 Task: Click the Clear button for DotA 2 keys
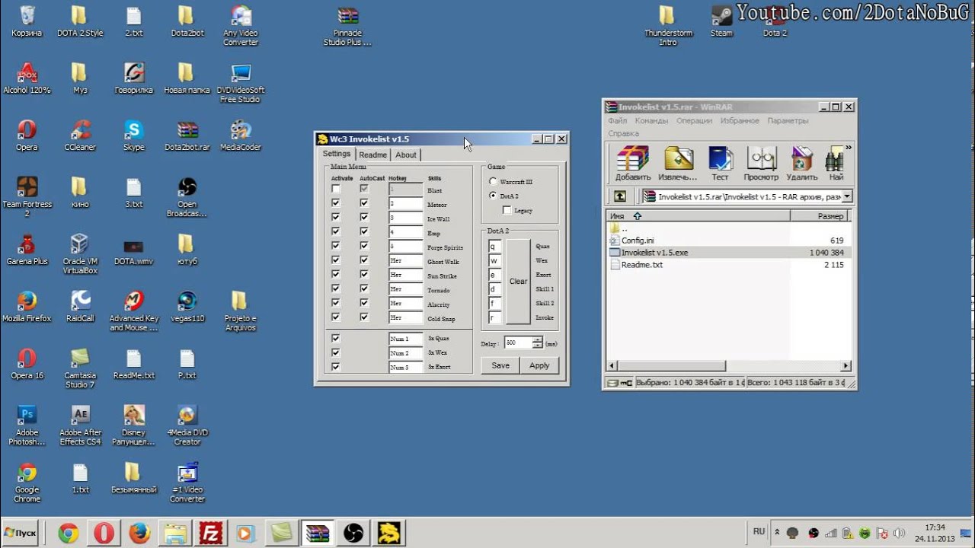click(518, 282)
